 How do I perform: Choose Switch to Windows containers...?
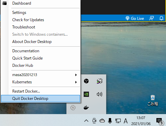pos(40,34)
